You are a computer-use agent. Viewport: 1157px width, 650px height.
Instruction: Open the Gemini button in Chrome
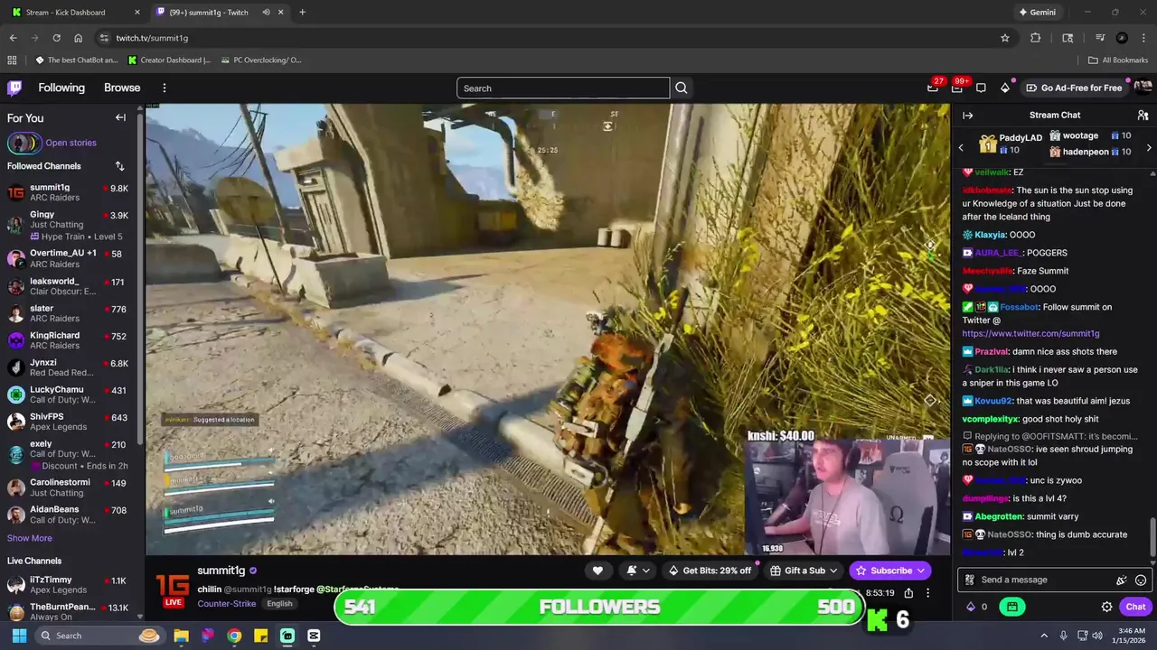(1038, 13)
